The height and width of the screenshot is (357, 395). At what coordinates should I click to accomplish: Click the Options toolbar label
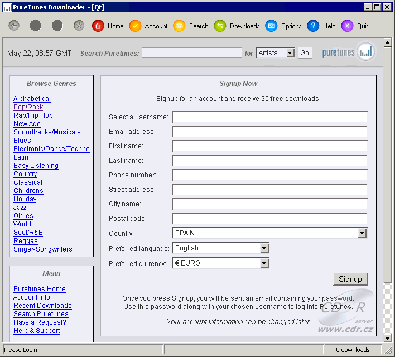291,26
